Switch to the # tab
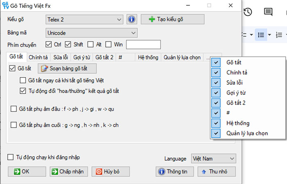Image resolution: width=287 pixels, height=184 pixels. point(125,57)
